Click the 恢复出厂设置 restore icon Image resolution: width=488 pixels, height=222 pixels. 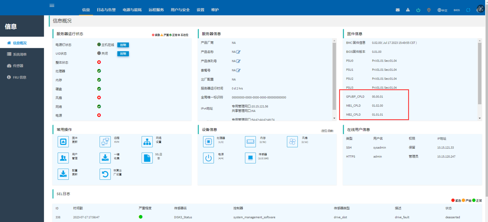105,174
